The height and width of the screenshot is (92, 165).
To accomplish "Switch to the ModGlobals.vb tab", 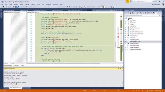I will [x=8, y=10].
